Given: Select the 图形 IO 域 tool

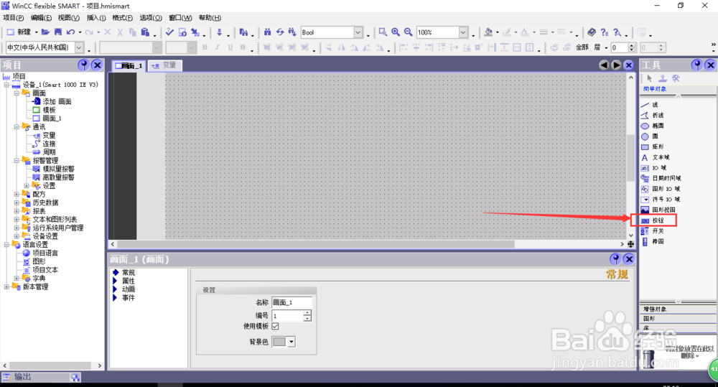Looking at the screenshot, I should click(666, 189).
